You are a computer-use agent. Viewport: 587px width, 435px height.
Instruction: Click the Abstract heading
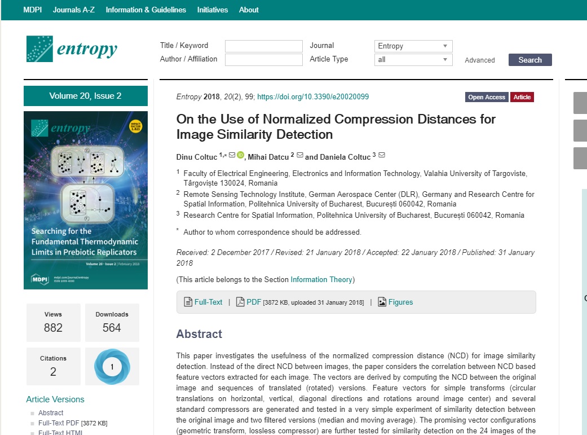[x=199, y=334]
